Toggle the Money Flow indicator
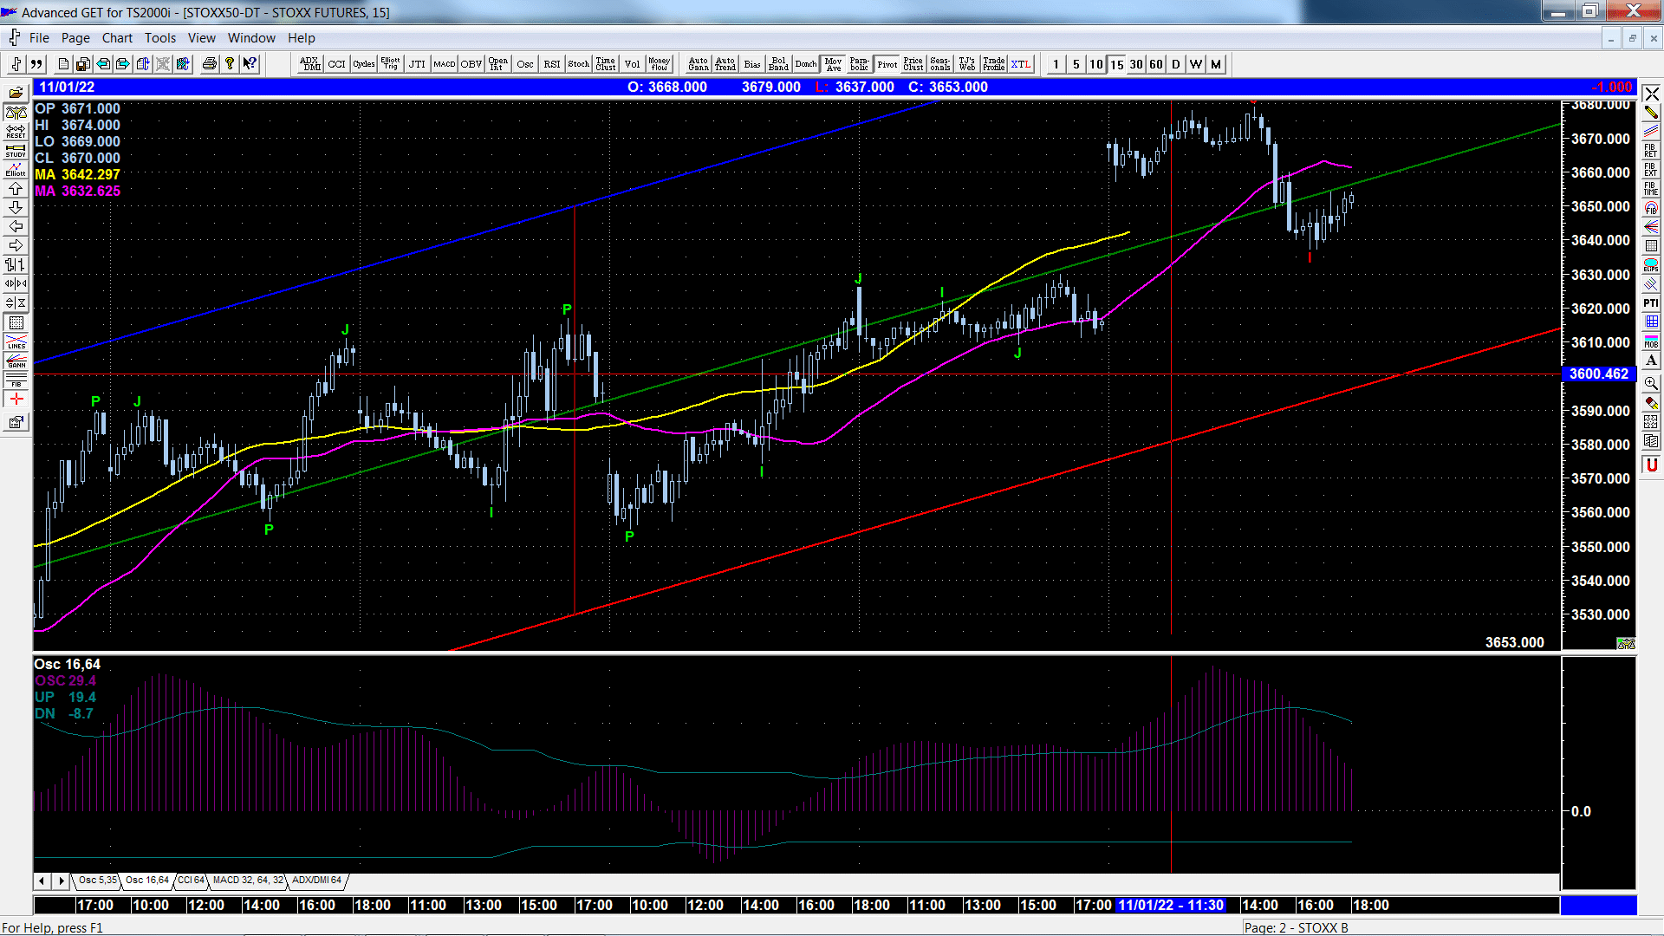Screen dimensions: 1664x936 coord(660,64)
